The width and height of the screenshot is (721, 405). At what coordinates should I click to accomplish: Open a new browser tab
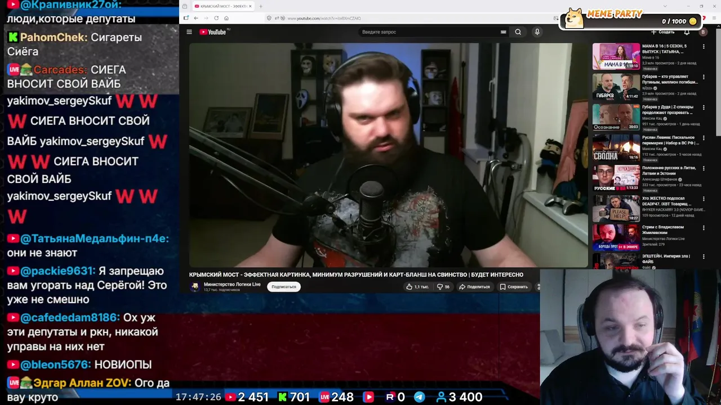pos(261,6)
